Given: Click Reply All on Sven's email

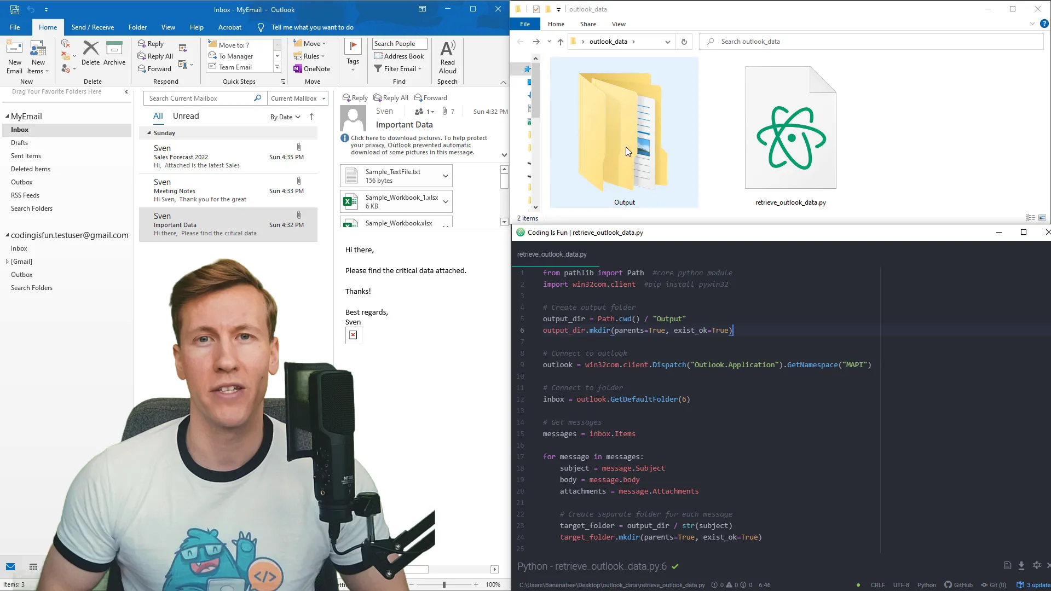Looking at the screenshot, I should click(390, 97).
